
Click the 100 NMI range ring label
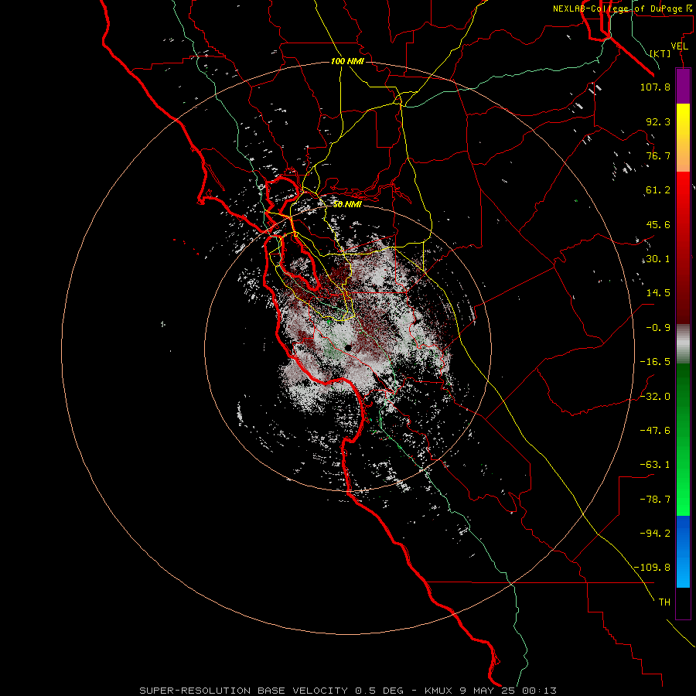347,61
